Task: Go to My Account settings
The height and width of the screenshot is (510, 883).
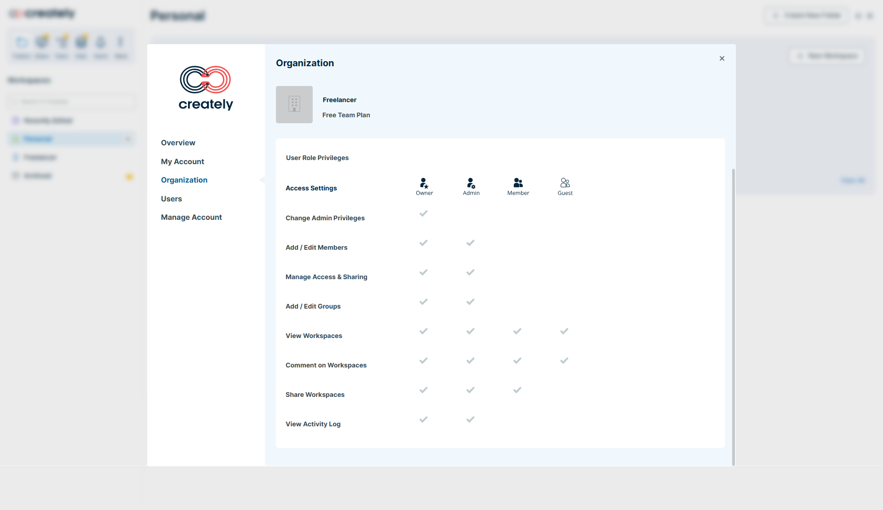Action: point(183,161)
